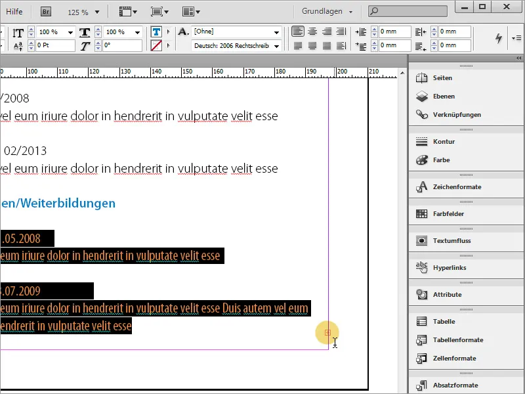
Task: Select left align paragraph button
Action: tap(298, 32)
